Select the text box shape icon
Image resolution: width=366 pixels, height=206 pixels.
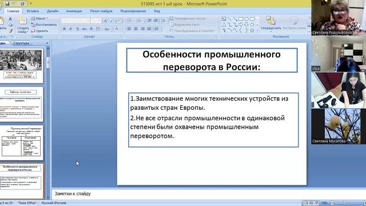224,19
